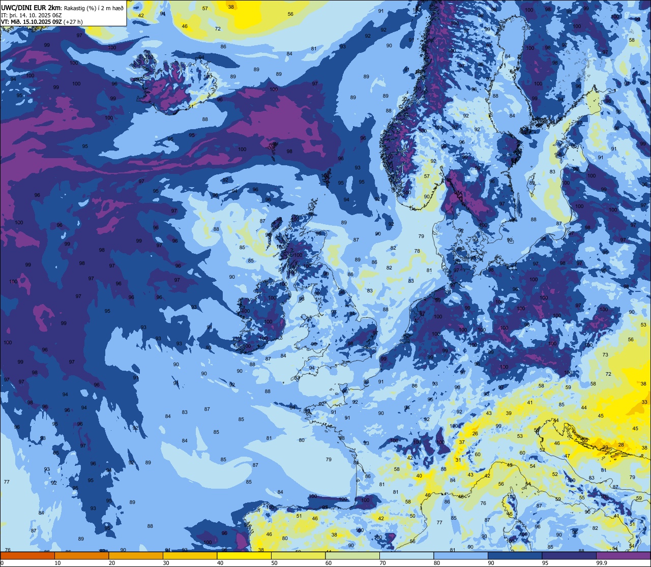Click the legend tick label "70"
This screenshot has width=651, height=567.
click(x=382, y=563)
